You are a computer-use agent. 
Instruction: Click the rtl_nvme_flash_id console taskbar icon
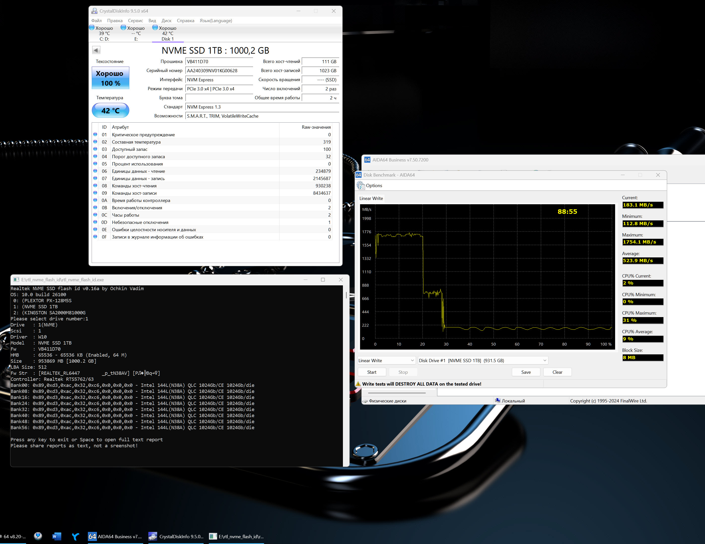(213, 536)
